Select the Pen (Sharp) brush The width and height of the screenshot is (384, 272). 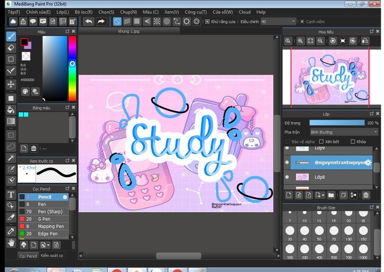tap(43, 212)
